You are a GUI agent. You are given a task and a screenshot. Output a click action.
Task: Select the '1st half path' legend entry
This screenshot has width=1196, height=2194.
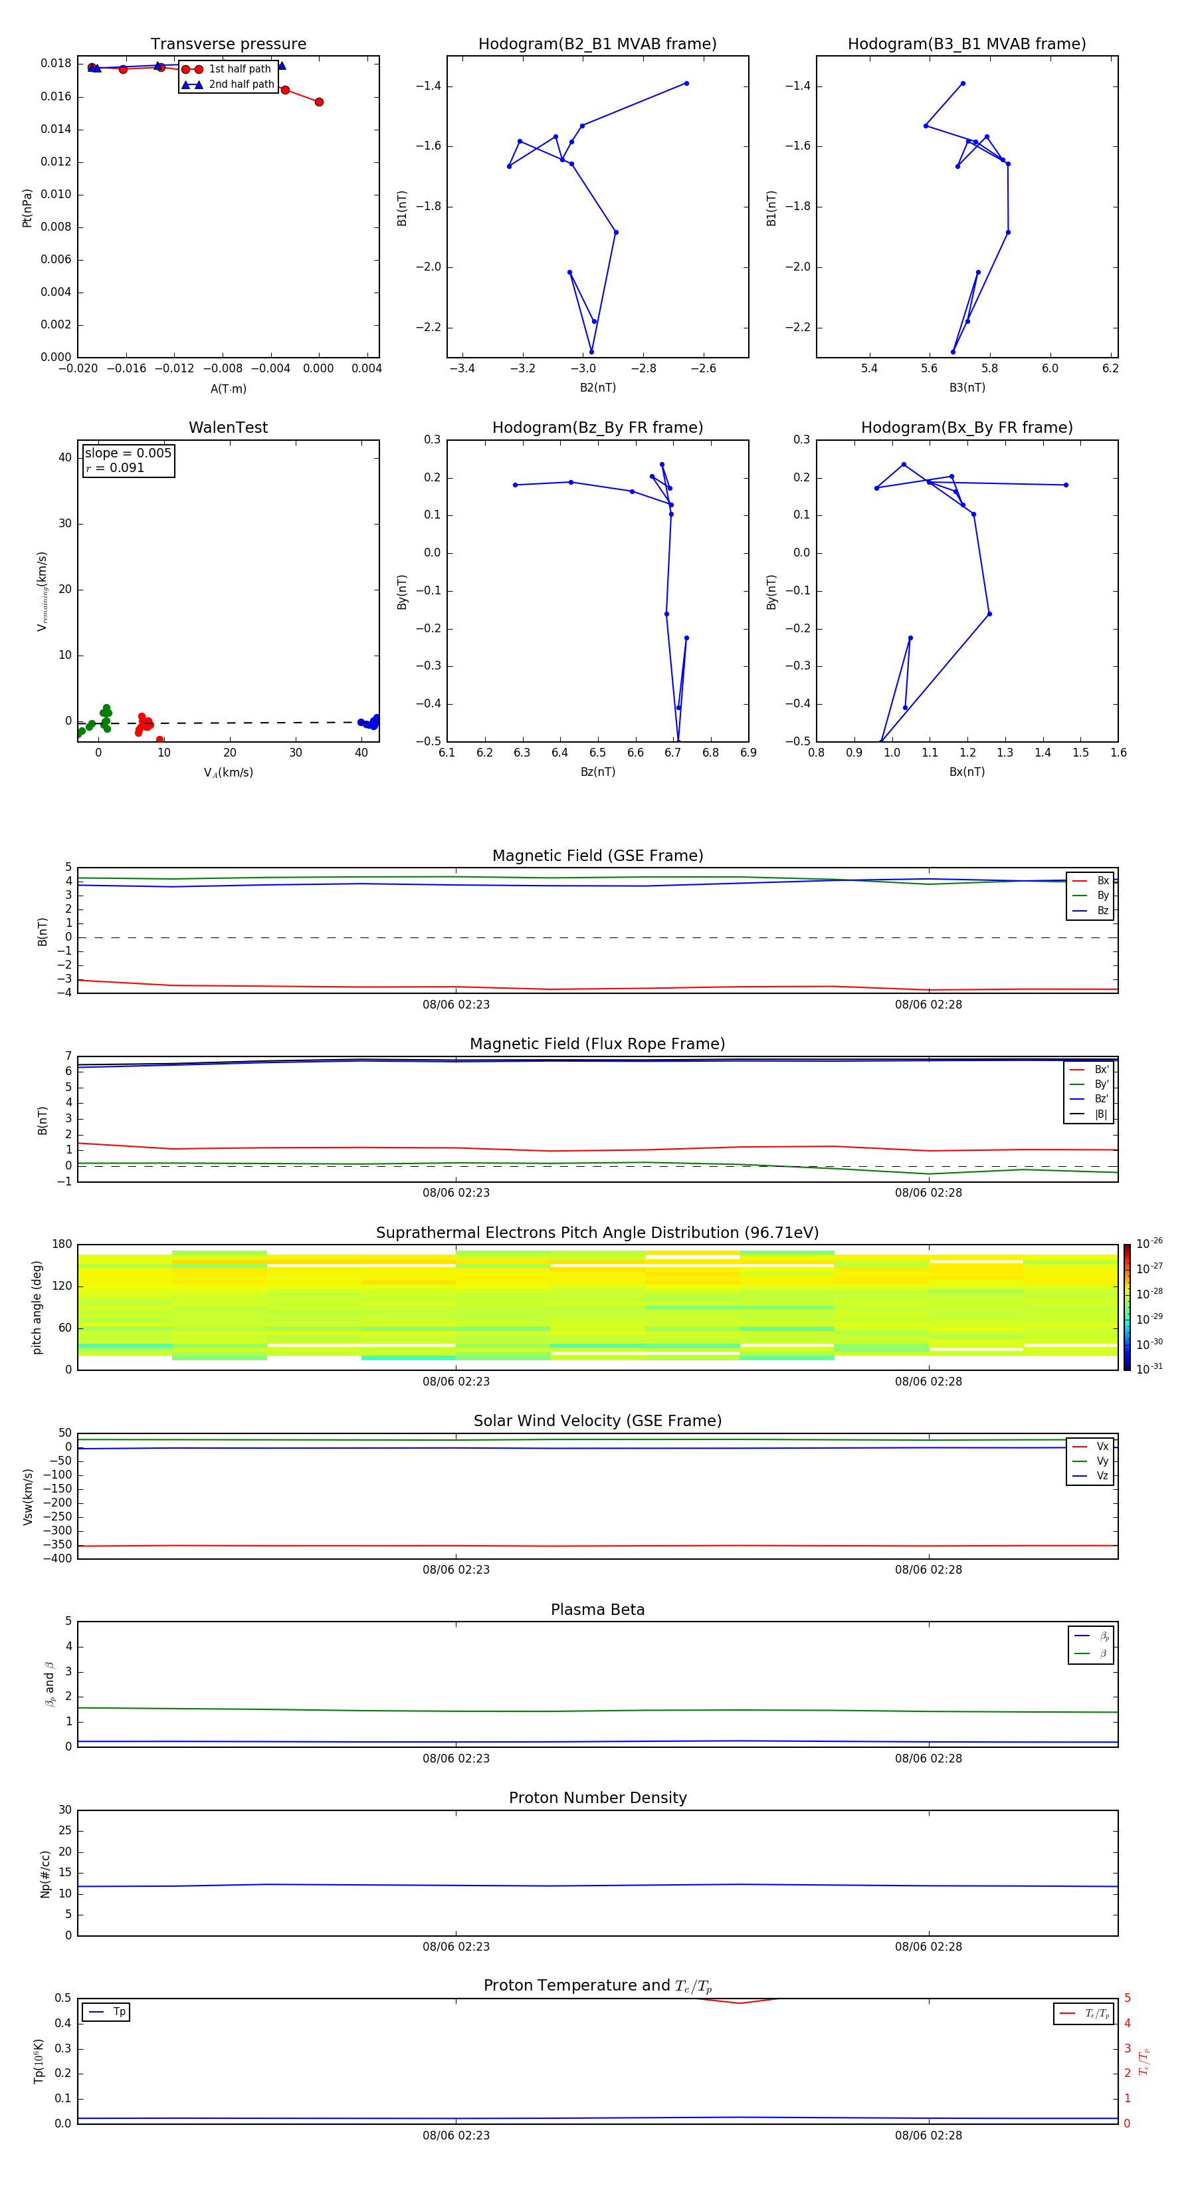(x=228, y=69)
